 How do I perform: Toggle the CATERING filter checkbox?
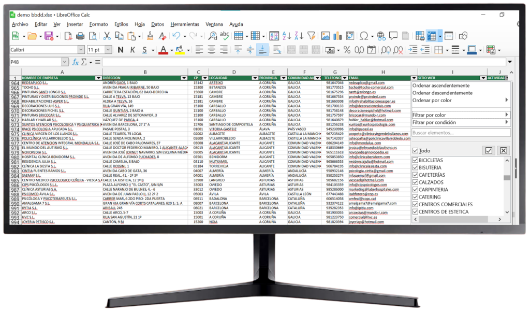pos(416,197)
